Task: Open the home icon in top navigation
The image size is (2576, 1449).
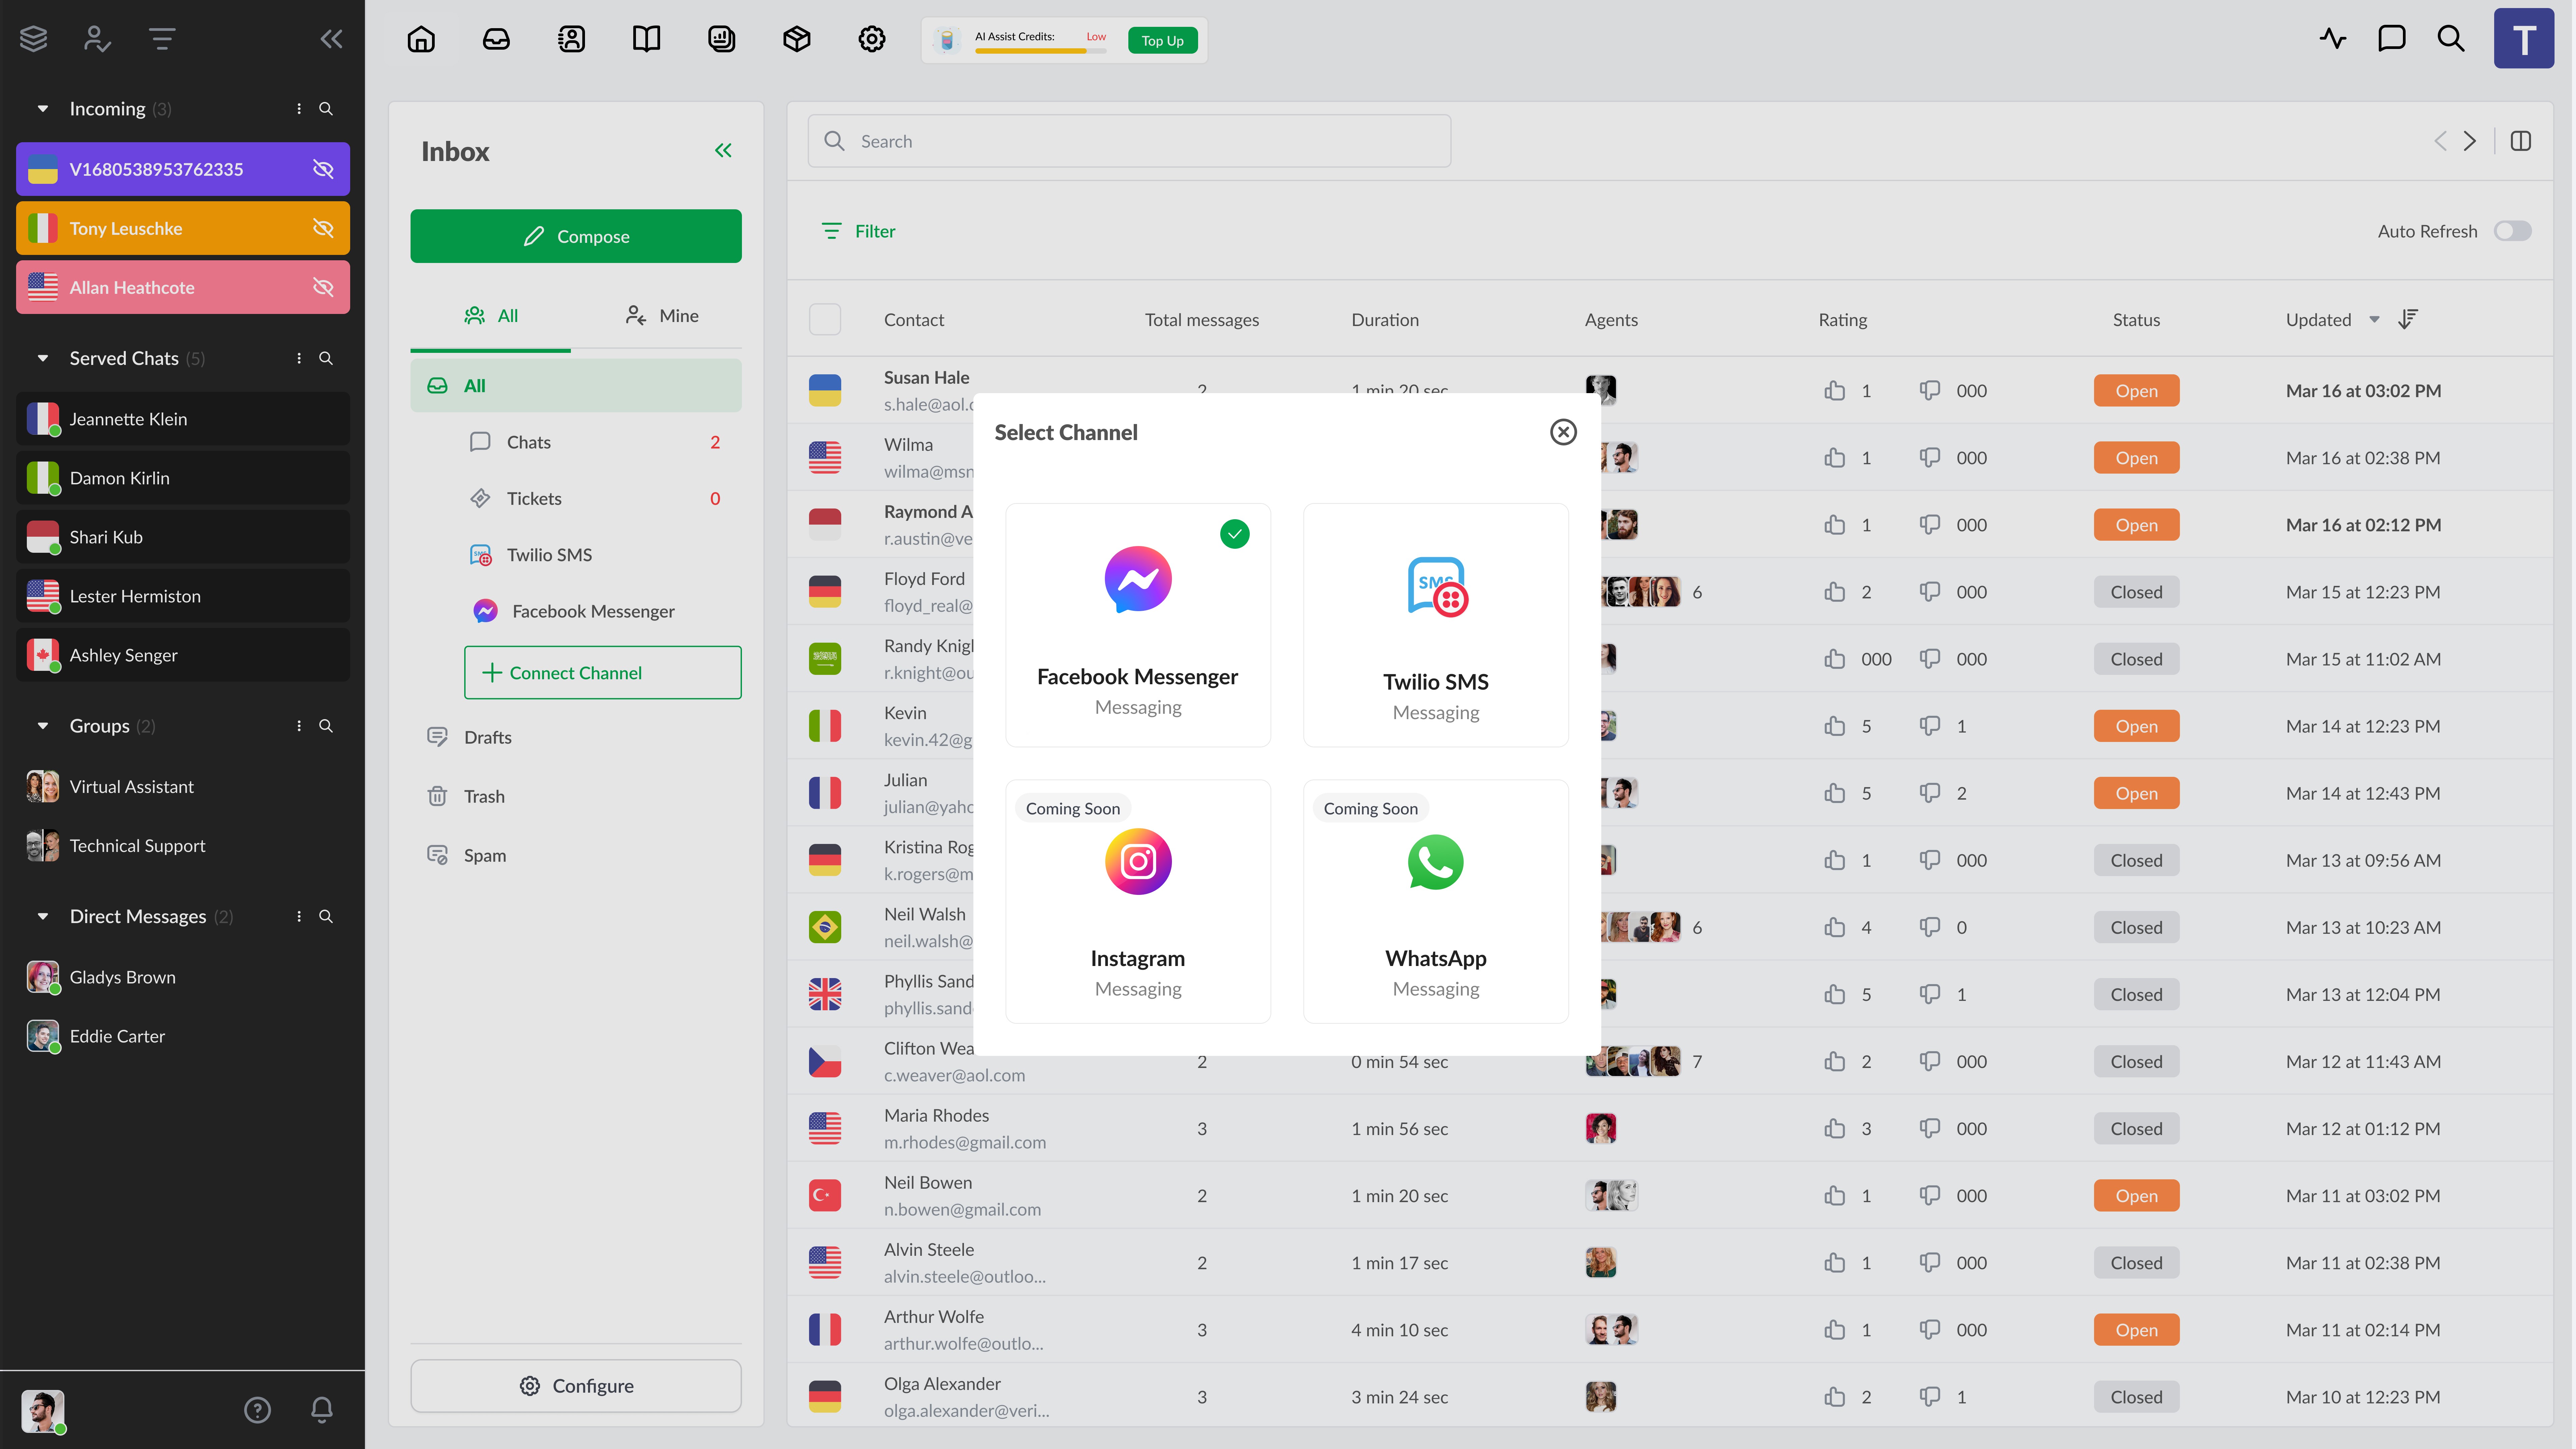Action: pos(421,39)
